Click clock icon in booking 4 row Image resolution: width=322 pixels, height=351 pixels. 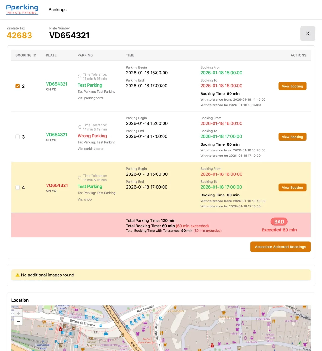80,178
